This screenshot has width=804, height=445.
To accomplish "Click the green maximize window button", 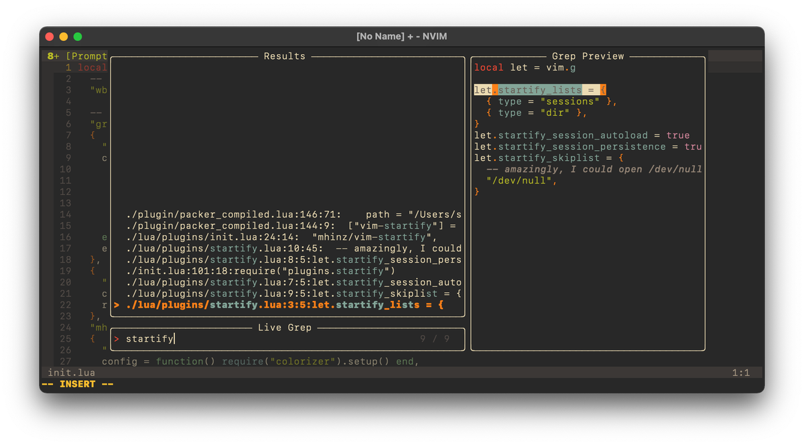I will click(x=78, y=36).
